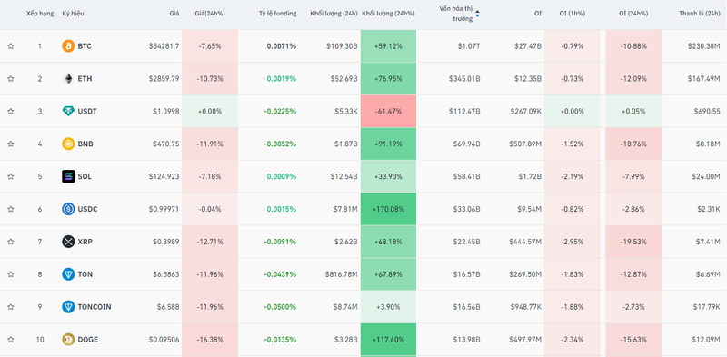Click the Dogecoin DOGE coin icon
The height and width of the screenshot is (357, 727).
point(68,340)
